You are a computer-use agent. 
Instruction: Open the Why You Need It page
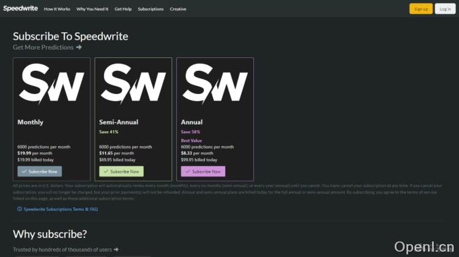tap(92, 9)
